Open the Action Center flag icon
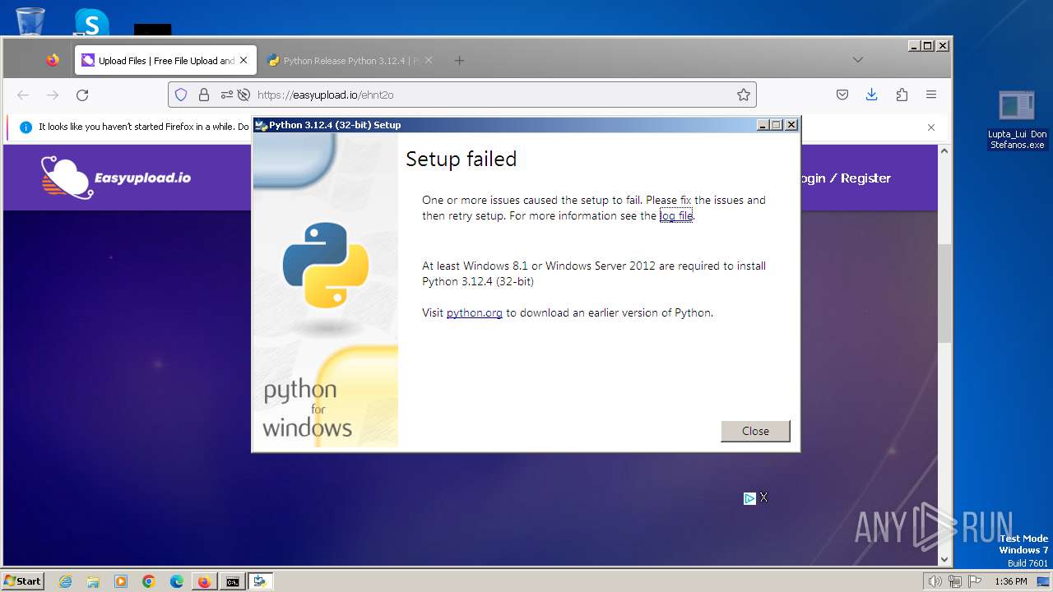 [x=975, y=581]
